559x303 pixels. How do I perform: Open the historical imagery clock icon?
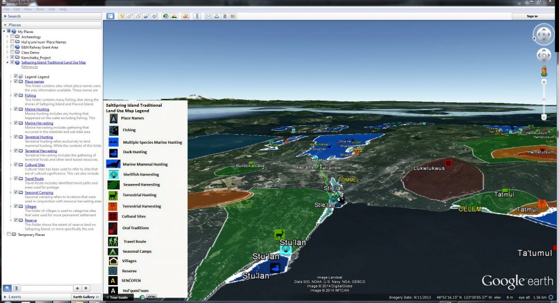(x=166, y=16)
